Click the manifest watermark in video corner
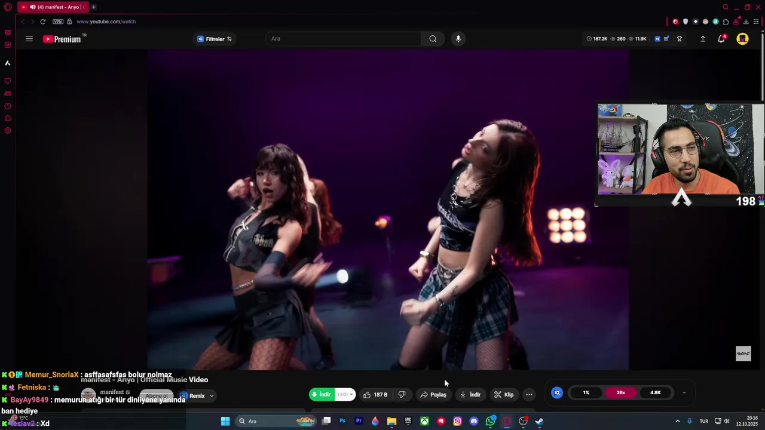 (743, 354)
